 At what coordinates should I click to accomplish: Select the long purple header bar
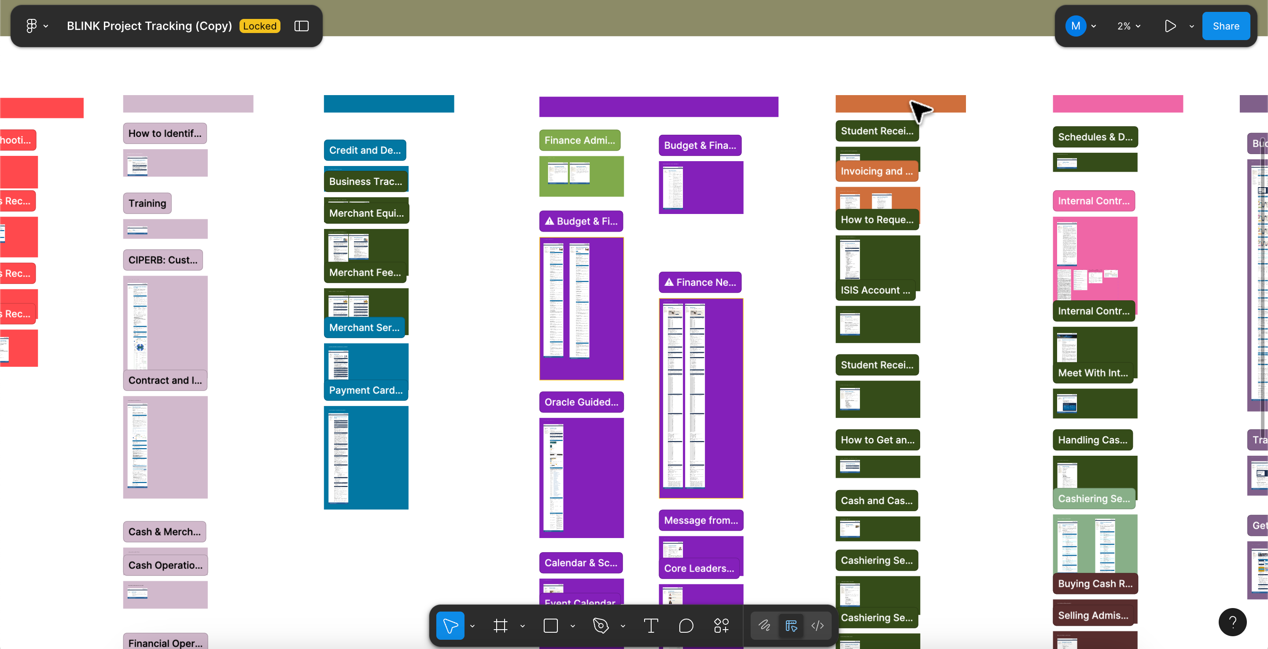pos(659,107)
